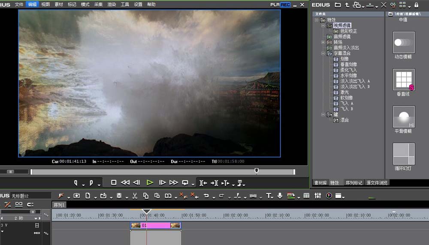The image size is (429, 245).
Task: Toggle the MIX button on 3 V track
Action: tap(37, 233)
